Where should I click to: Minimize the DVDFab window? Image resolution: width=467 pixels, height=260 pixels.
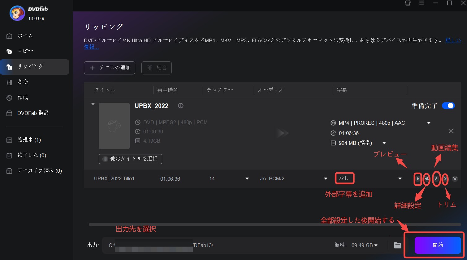point(435,3)
